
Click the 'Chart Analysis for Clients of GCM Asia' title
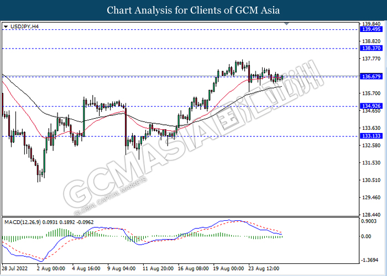tap(193, 10)
